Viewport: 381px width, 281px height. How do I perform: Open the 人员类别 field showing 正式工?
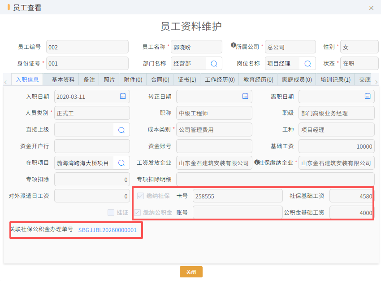[x=92, y=113]
